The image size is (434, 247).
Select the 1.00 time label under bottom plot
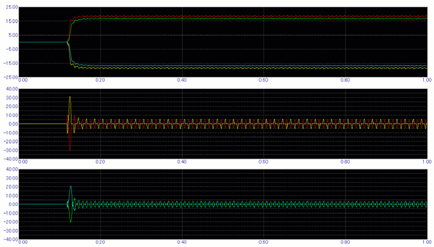coord(427,242)
